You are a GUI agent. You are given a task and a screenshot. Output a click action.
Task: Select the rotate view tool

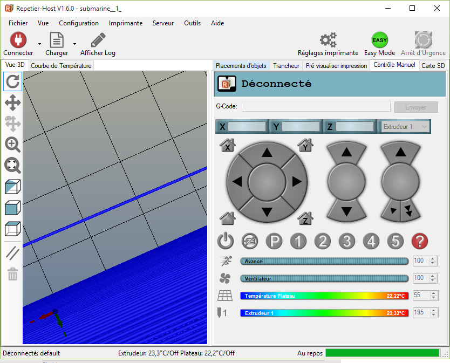click(x=12, y=81)
